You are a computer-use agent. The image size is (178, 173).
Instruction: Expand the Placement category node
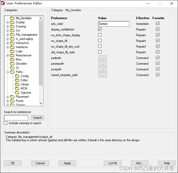coord(8,97)
